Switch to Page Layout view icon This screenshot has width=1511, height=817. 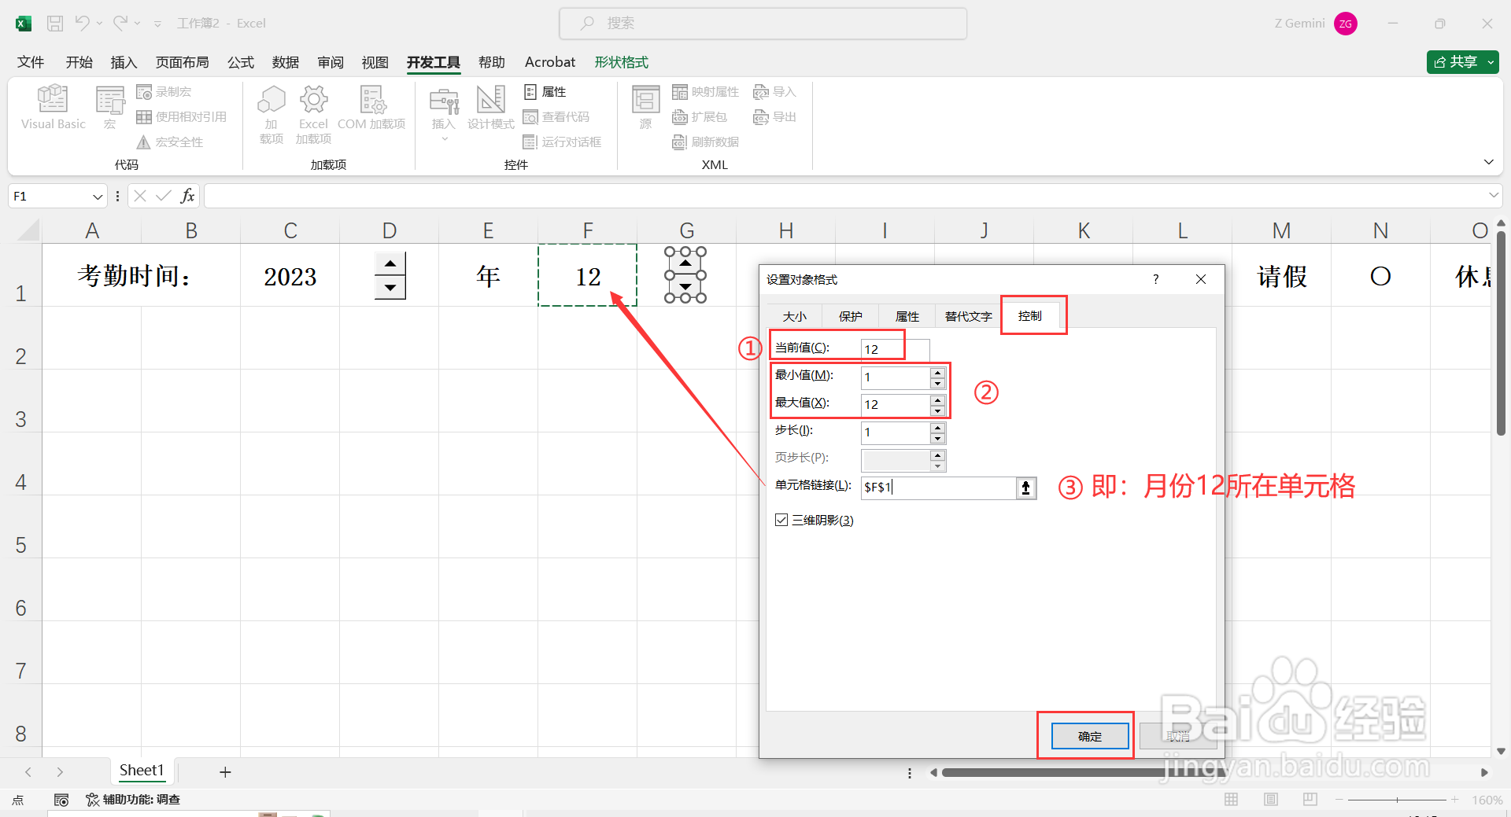pos(1271,800)
